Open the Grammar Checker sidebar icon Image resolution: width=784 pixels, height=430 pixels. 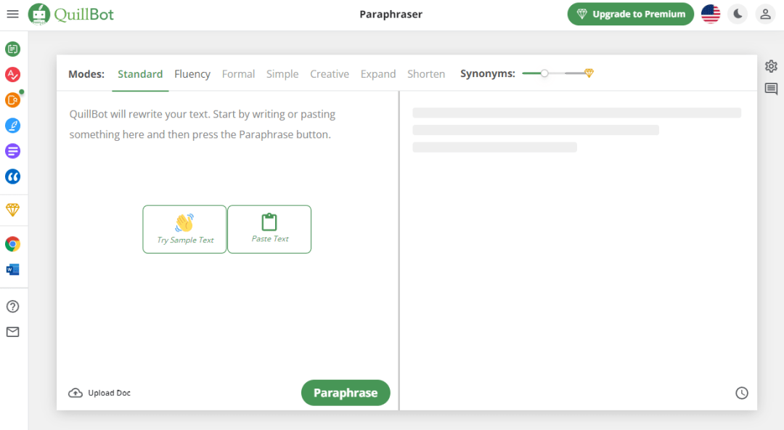[12, 75]
